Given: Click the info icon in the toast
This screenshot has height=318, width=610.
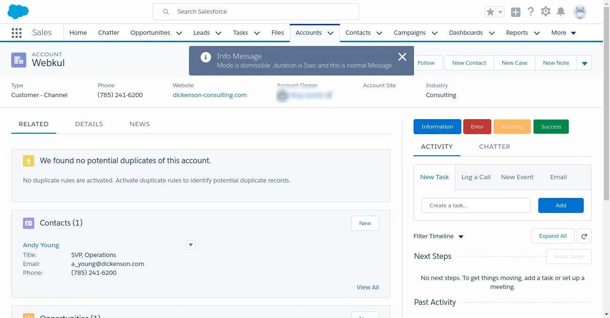Looking at the screenshot, I should pyautogui.click(x=205, y=57).
